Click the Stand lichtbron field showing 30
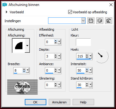 click(x=81, y=85)
